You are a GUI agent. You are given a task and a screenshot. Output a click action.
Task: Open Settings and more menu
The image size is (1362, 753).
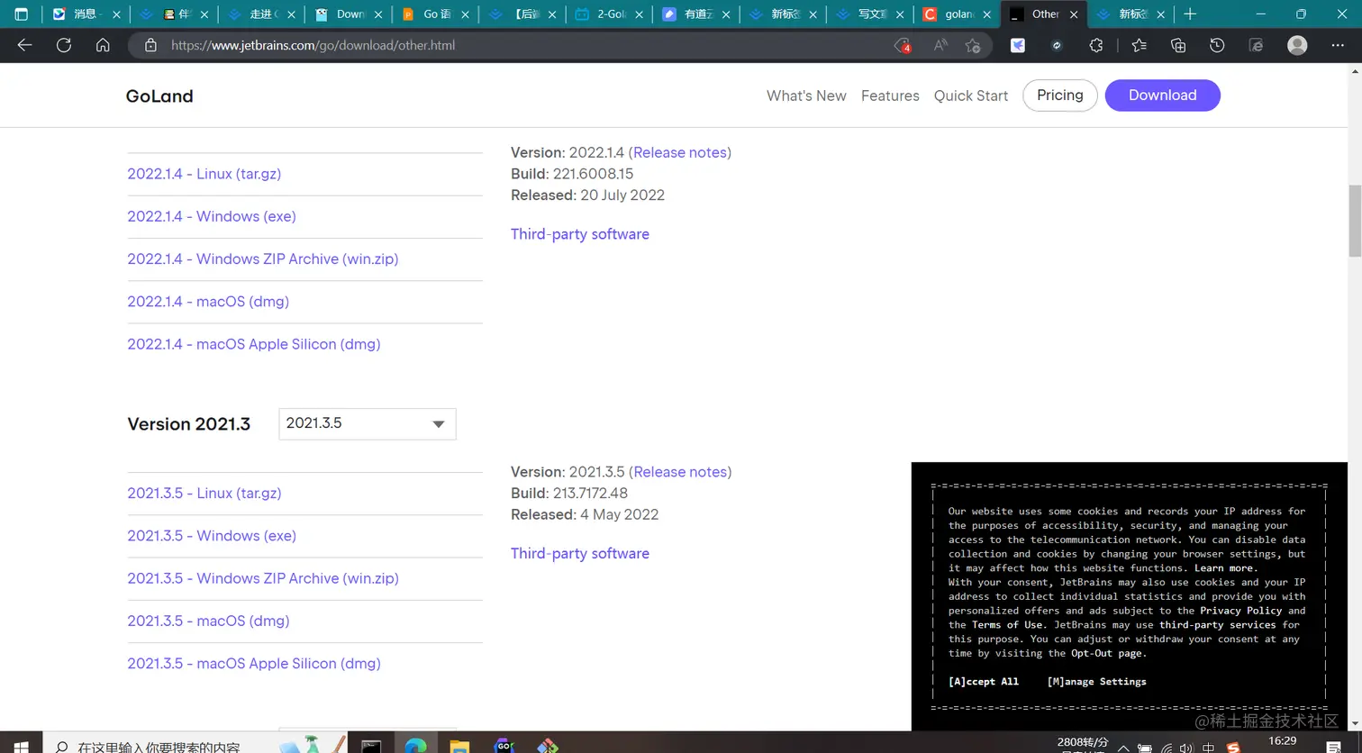pyautogui.click(x=1338, y=45)
